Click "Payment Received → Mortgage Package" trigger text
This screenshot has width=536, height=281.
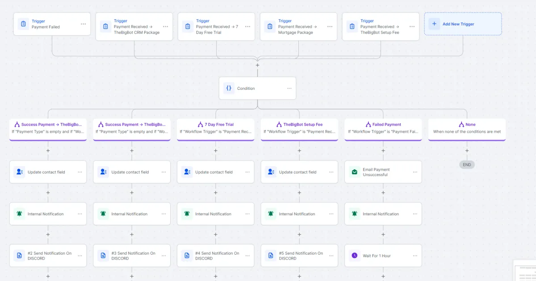[x=297, y=29]
